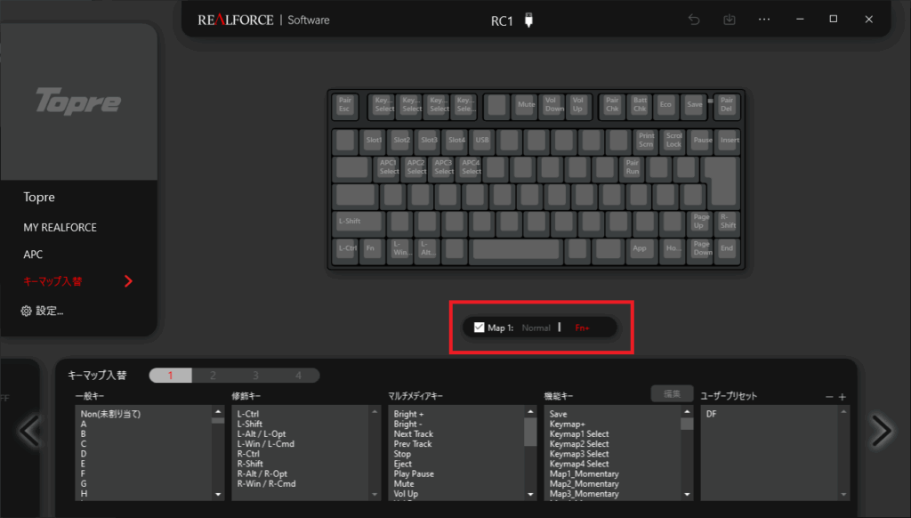The image size is (911, 518).
Task: Click the save-to-keyboard download icon
Action: click(x=730, y=20)
